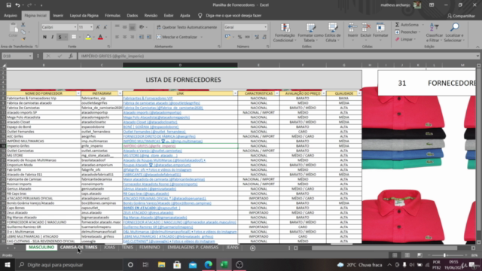Open the borders button
Image resolution: width=482 pixels, height=271 pixels.
74,37
